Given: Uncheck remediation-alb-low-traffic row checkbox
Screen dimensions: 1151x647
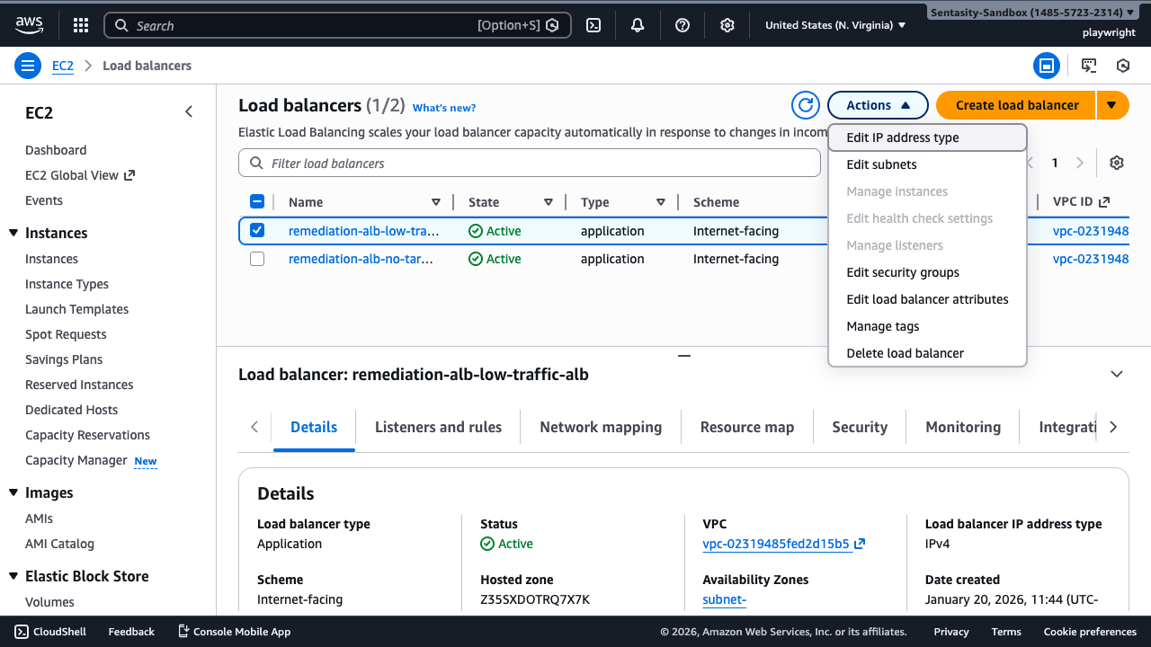Looking at the screenshot, I should [257, 231].
